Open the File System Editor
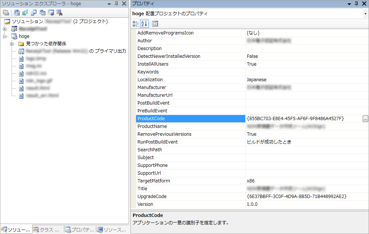This screenshot has height=234, width=369. coord(17,13)
